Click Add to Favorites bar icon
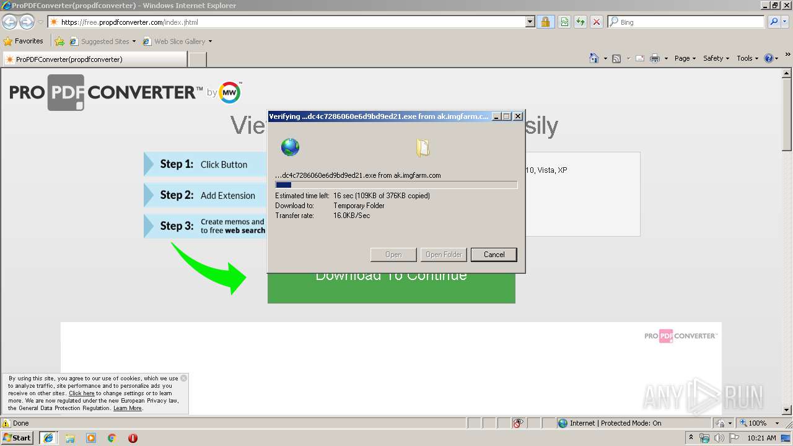 click(x=59, y=42)
